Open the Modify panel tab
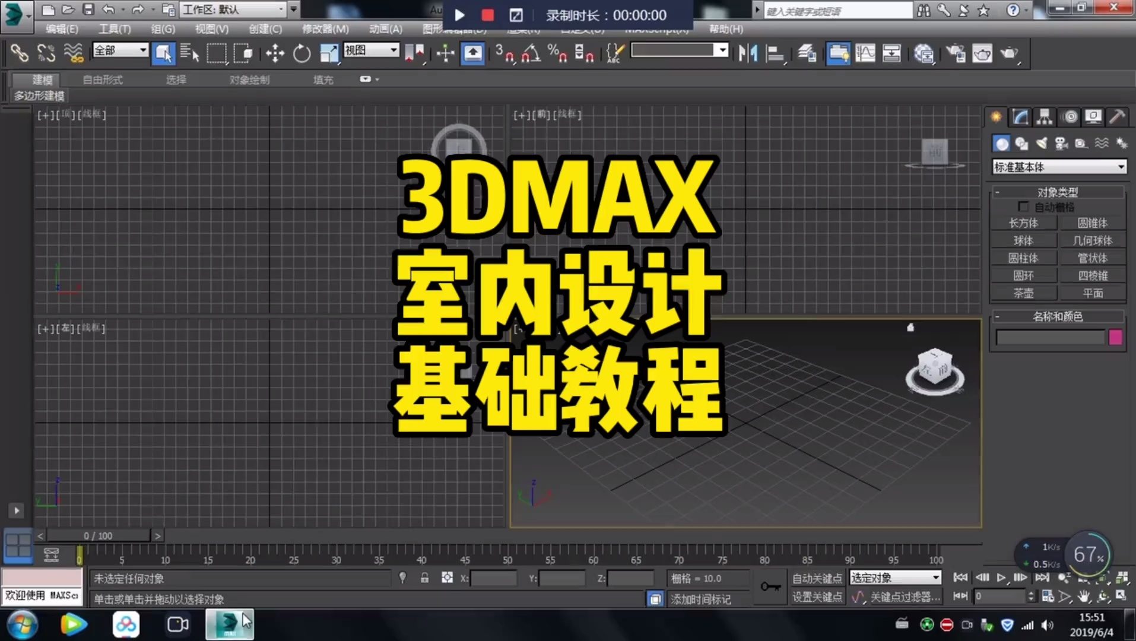 click(1020, 117)
